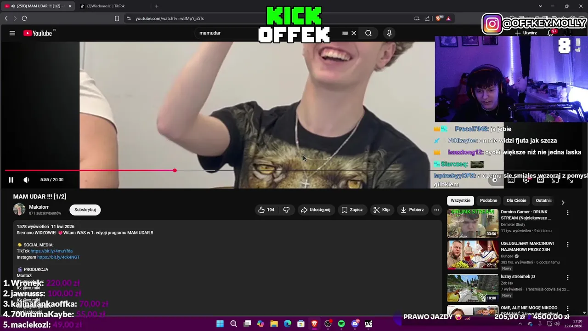Open the TikTok bit.ly link in description
This screenshot has height=331, width=588.
click(51, 251)
